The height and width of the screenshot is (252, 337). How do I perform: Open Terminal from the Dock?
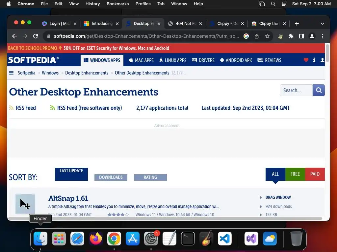pos(188,239)
